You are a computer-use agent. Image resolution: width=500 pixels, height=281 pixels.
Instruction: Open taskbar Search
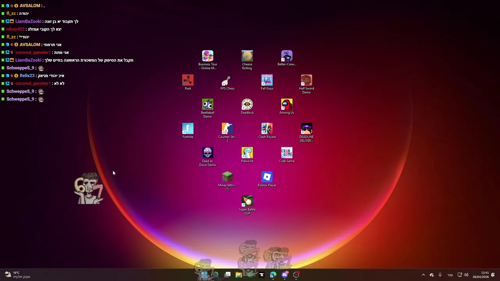(x=216, y=275)
